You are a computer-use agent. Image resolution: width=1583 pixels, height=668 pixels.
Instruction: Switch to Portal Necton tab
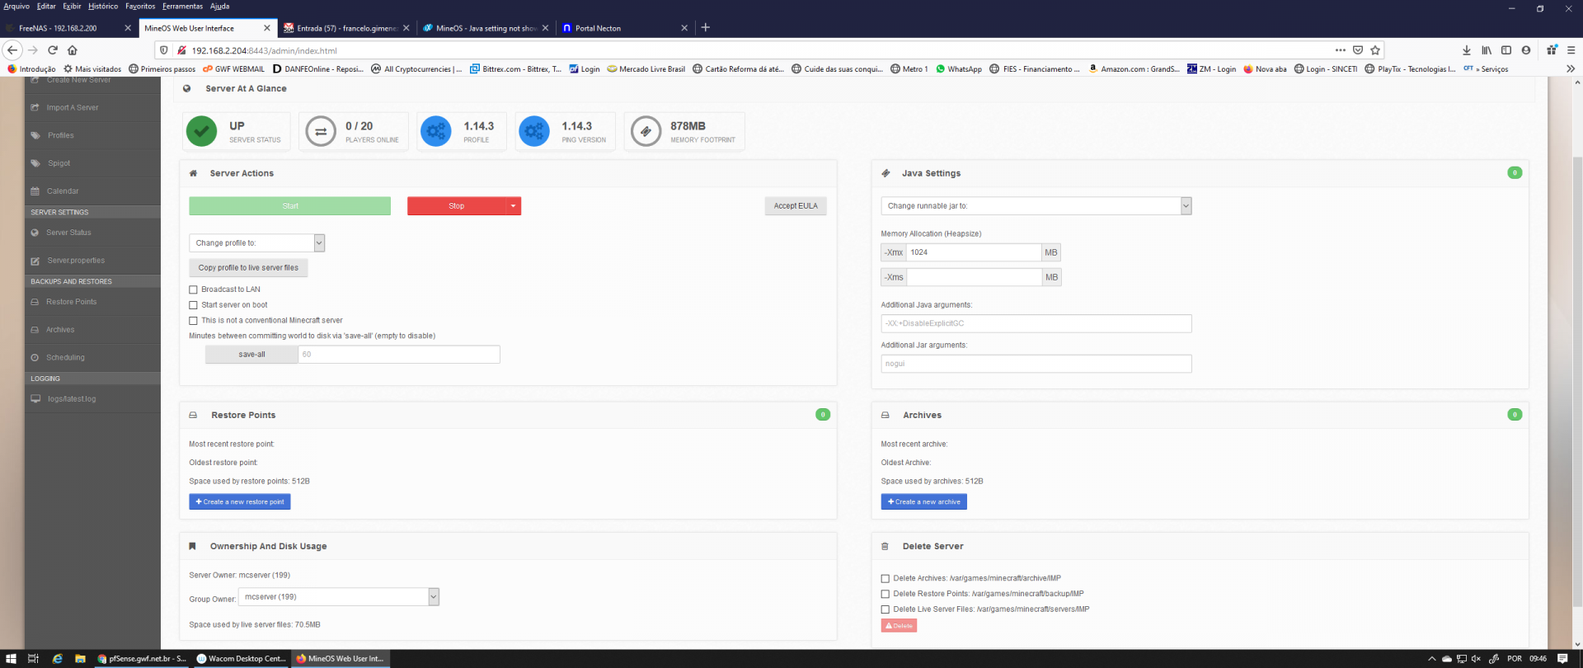coord(624,28)
